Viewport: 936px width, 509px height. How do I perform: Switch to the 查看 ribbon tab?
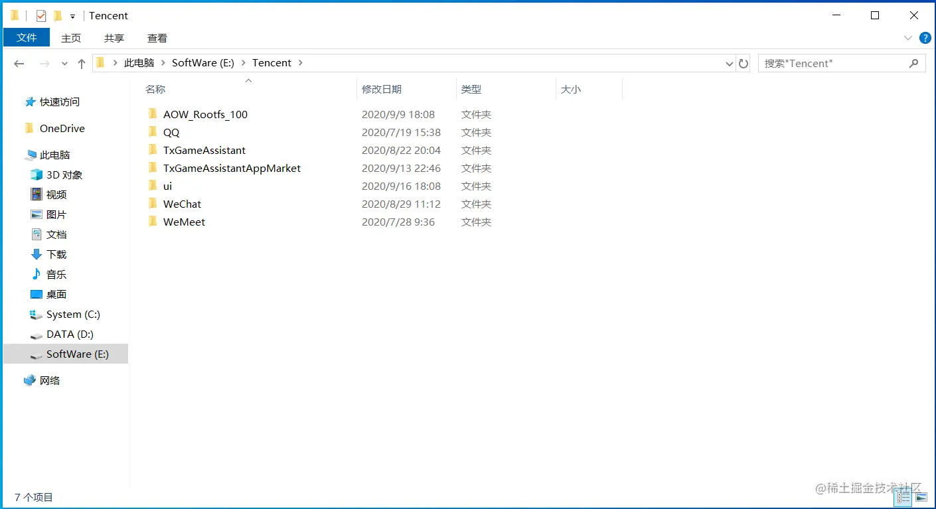pyautogui.click(x=157, y=38)
